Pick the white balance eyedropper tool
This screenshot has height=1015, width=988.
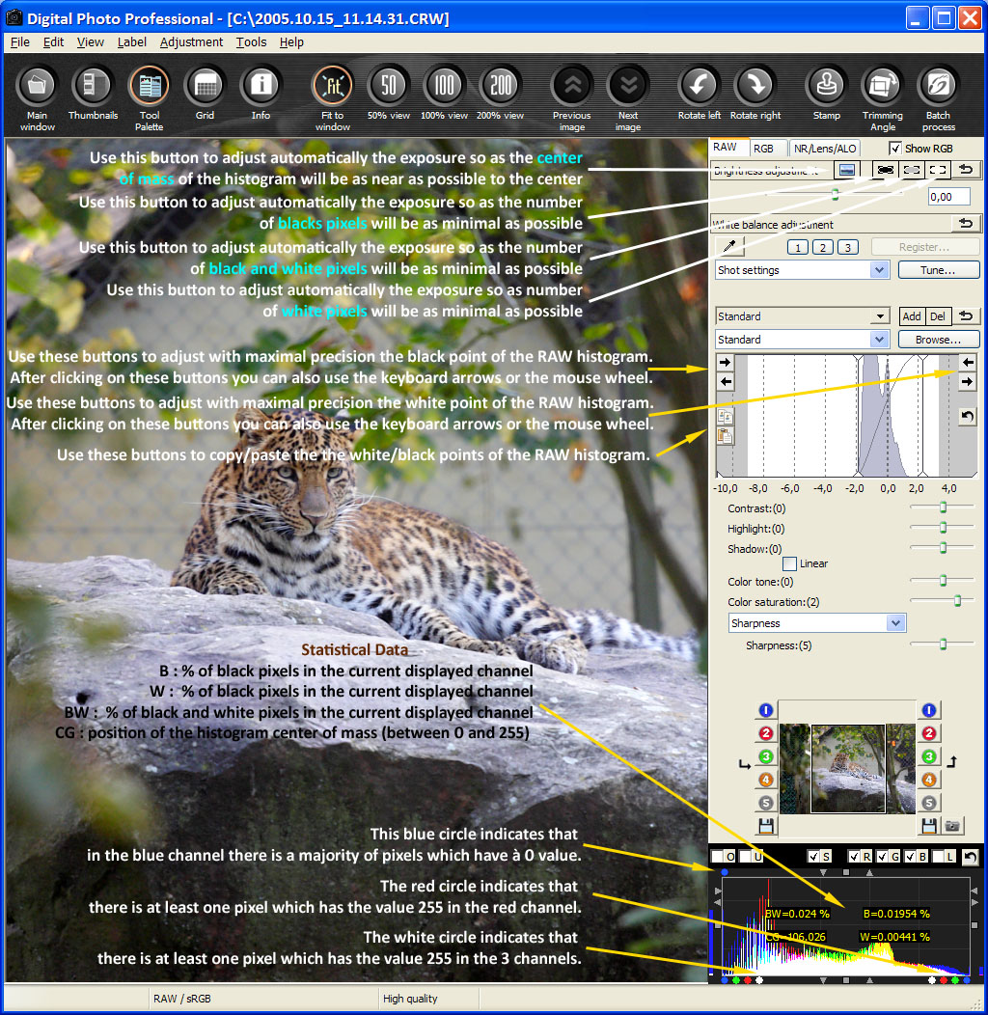pyautogui.click(x=729, y=246)
